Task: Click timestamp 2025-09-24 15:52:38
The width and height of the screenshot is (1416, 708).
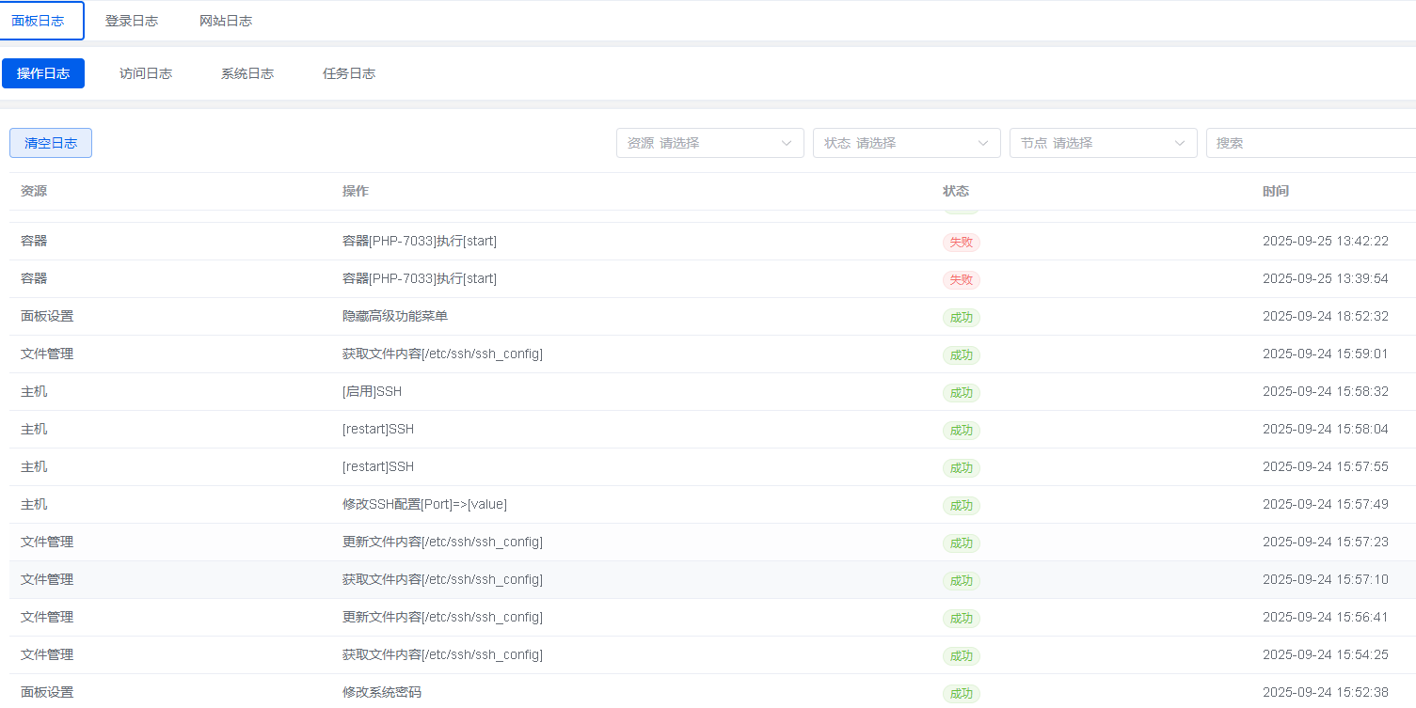Action: tap(1326, 692)
